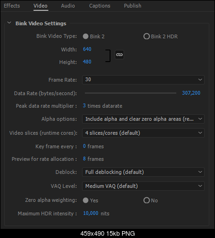Viewport: 215px width, 238px height.
Task: Open the Alpha options dropdown
Action: click(143, 119)
